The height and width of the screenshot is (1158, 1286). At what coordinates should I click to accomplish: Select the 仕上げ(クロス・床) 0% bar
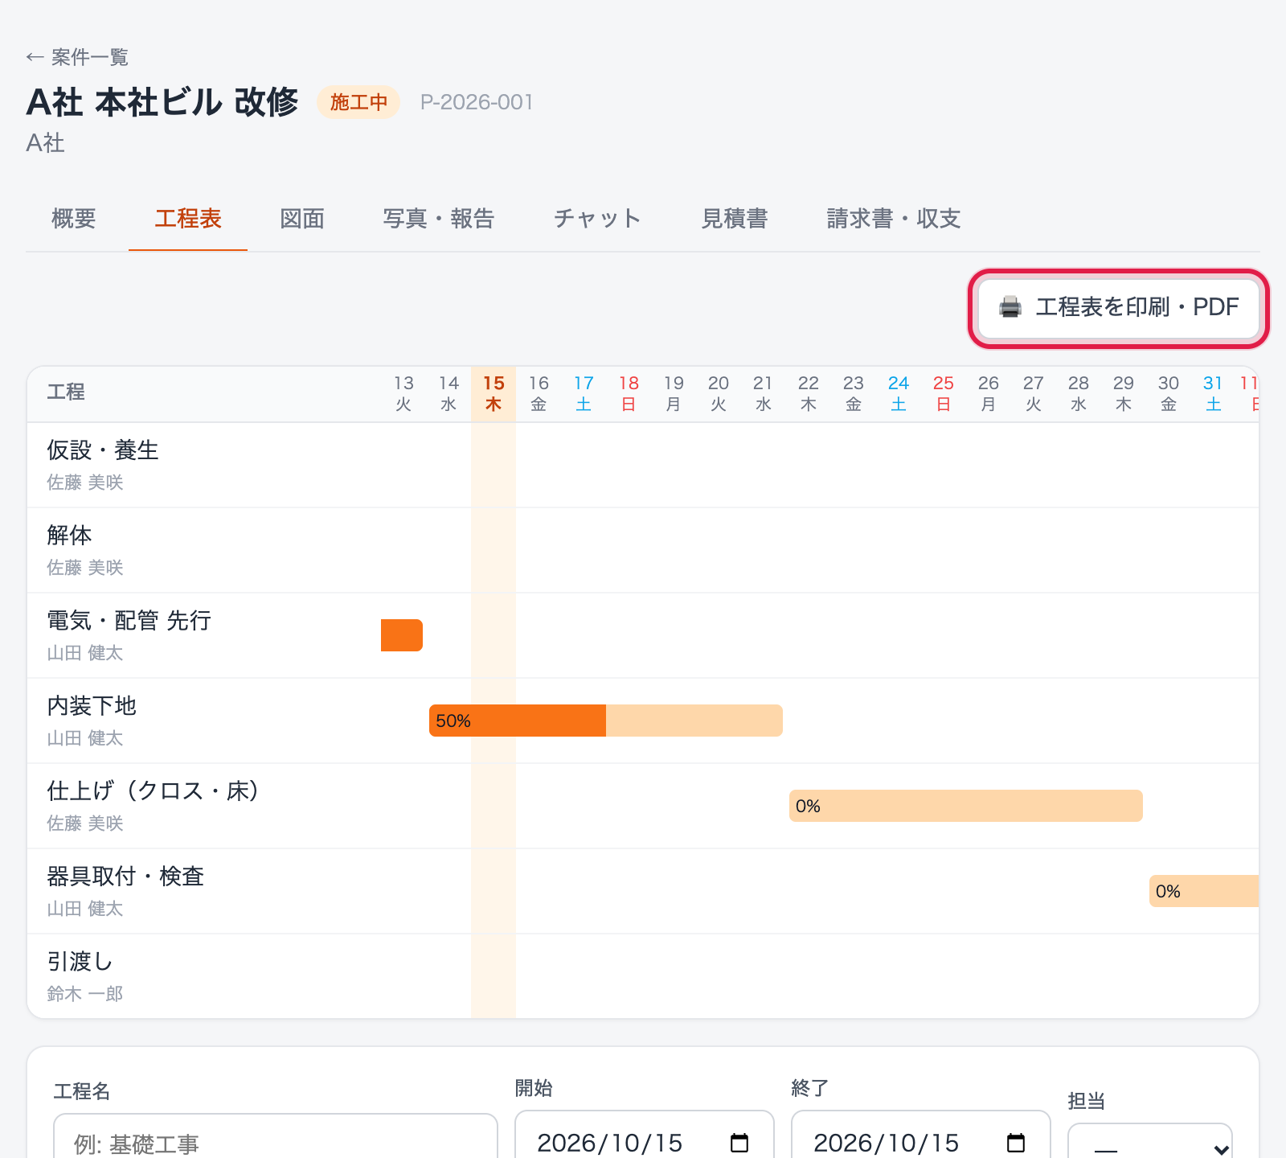[966, 806]
